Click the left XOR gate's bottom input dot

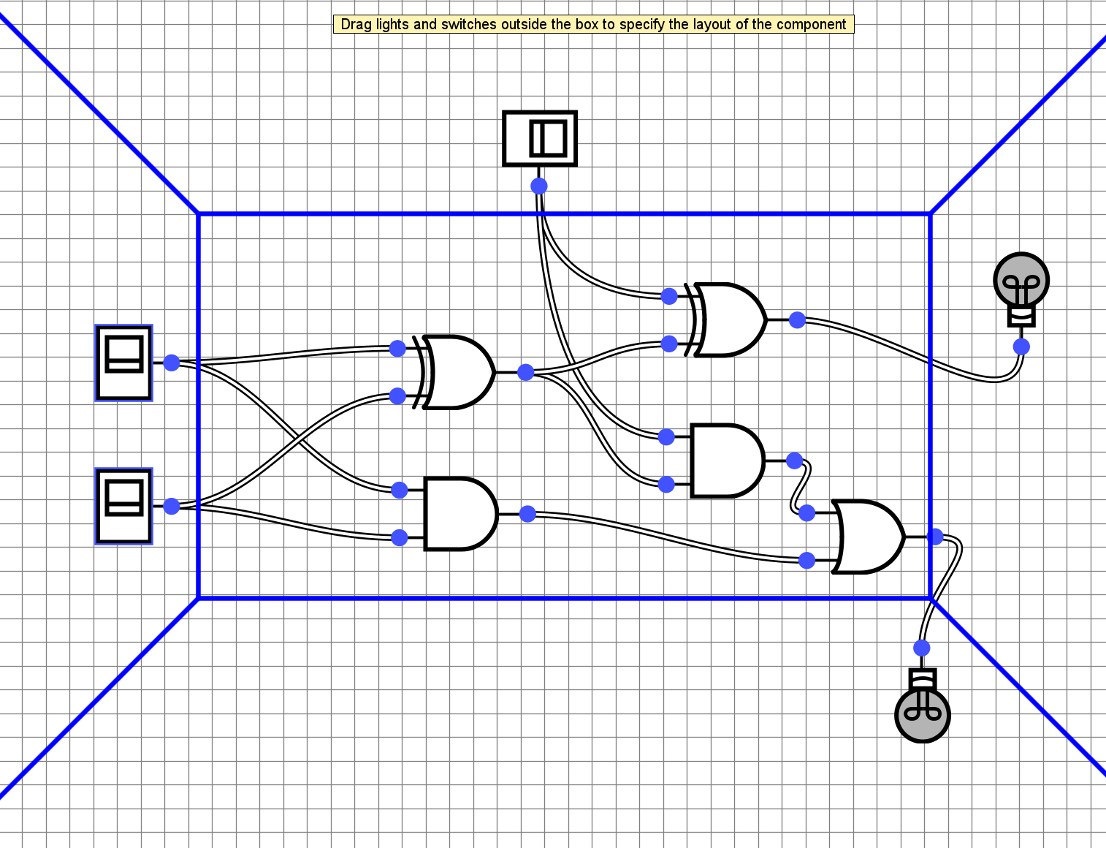[398, 396]
